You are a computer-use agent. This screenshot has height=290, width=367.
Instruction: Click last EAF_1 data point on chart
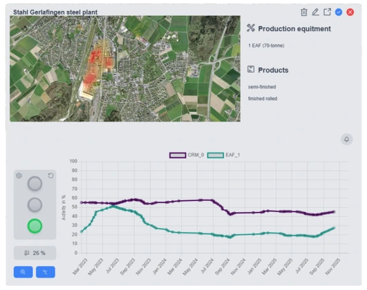pyautogui.click(x=334, y=228)
